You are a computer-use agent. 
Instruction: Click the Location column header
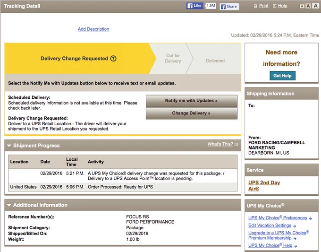19,162
